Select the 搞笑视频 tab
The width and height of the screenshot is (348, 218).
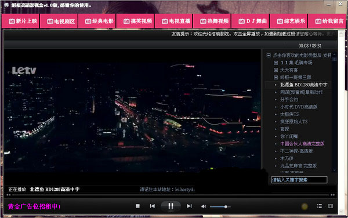(x=135, y=21)
